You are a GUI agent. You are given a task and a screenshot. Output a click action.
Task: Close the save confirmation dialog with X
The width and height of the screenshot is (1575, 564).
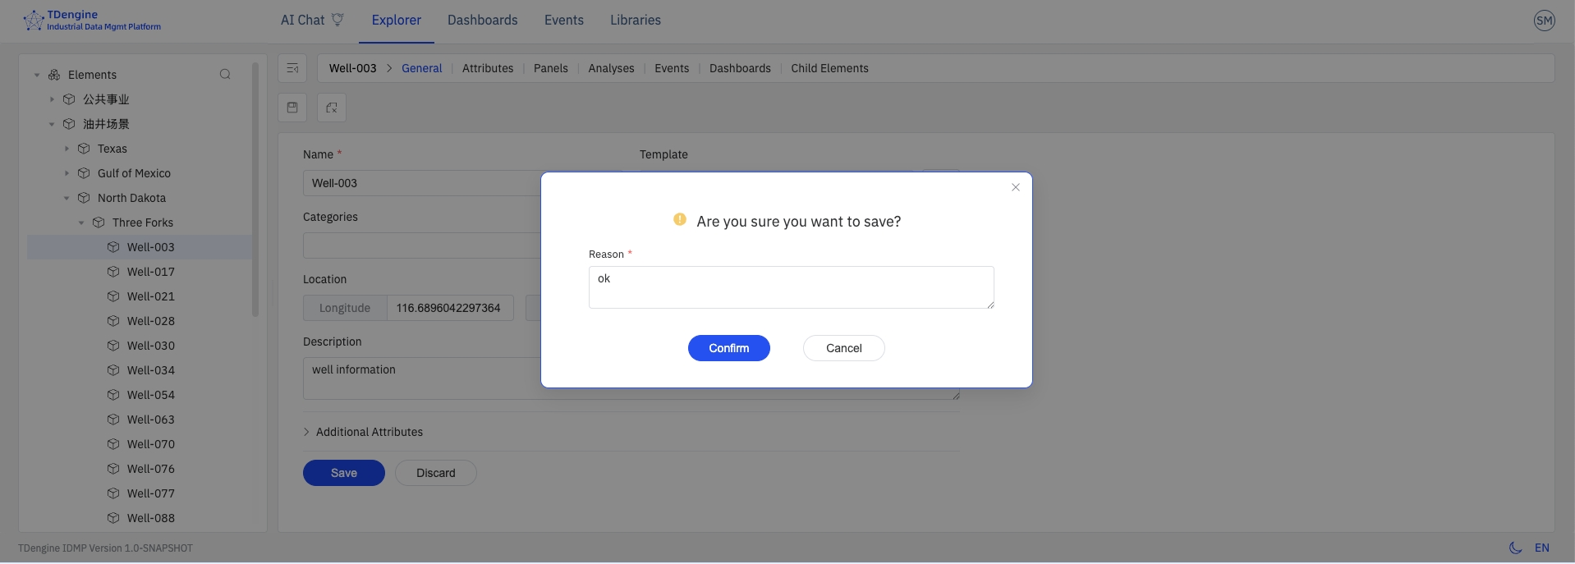(x=1016, y=187)
